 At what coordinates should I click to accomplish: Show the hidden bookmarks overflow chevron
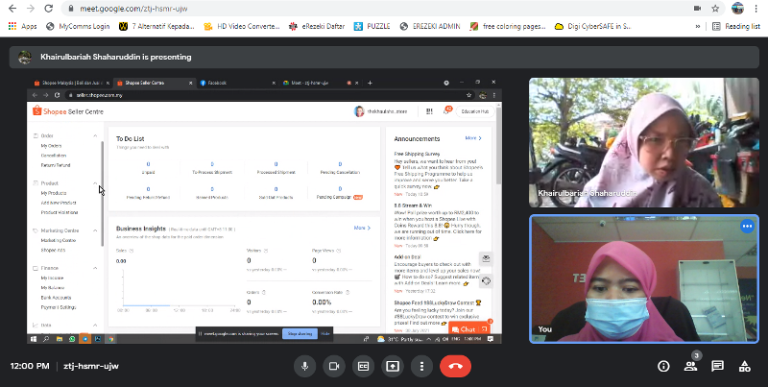698,27
